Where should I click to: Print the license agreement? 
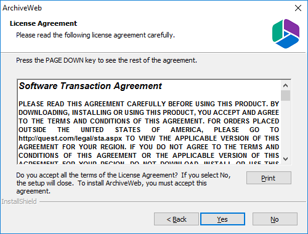point(269,178)
